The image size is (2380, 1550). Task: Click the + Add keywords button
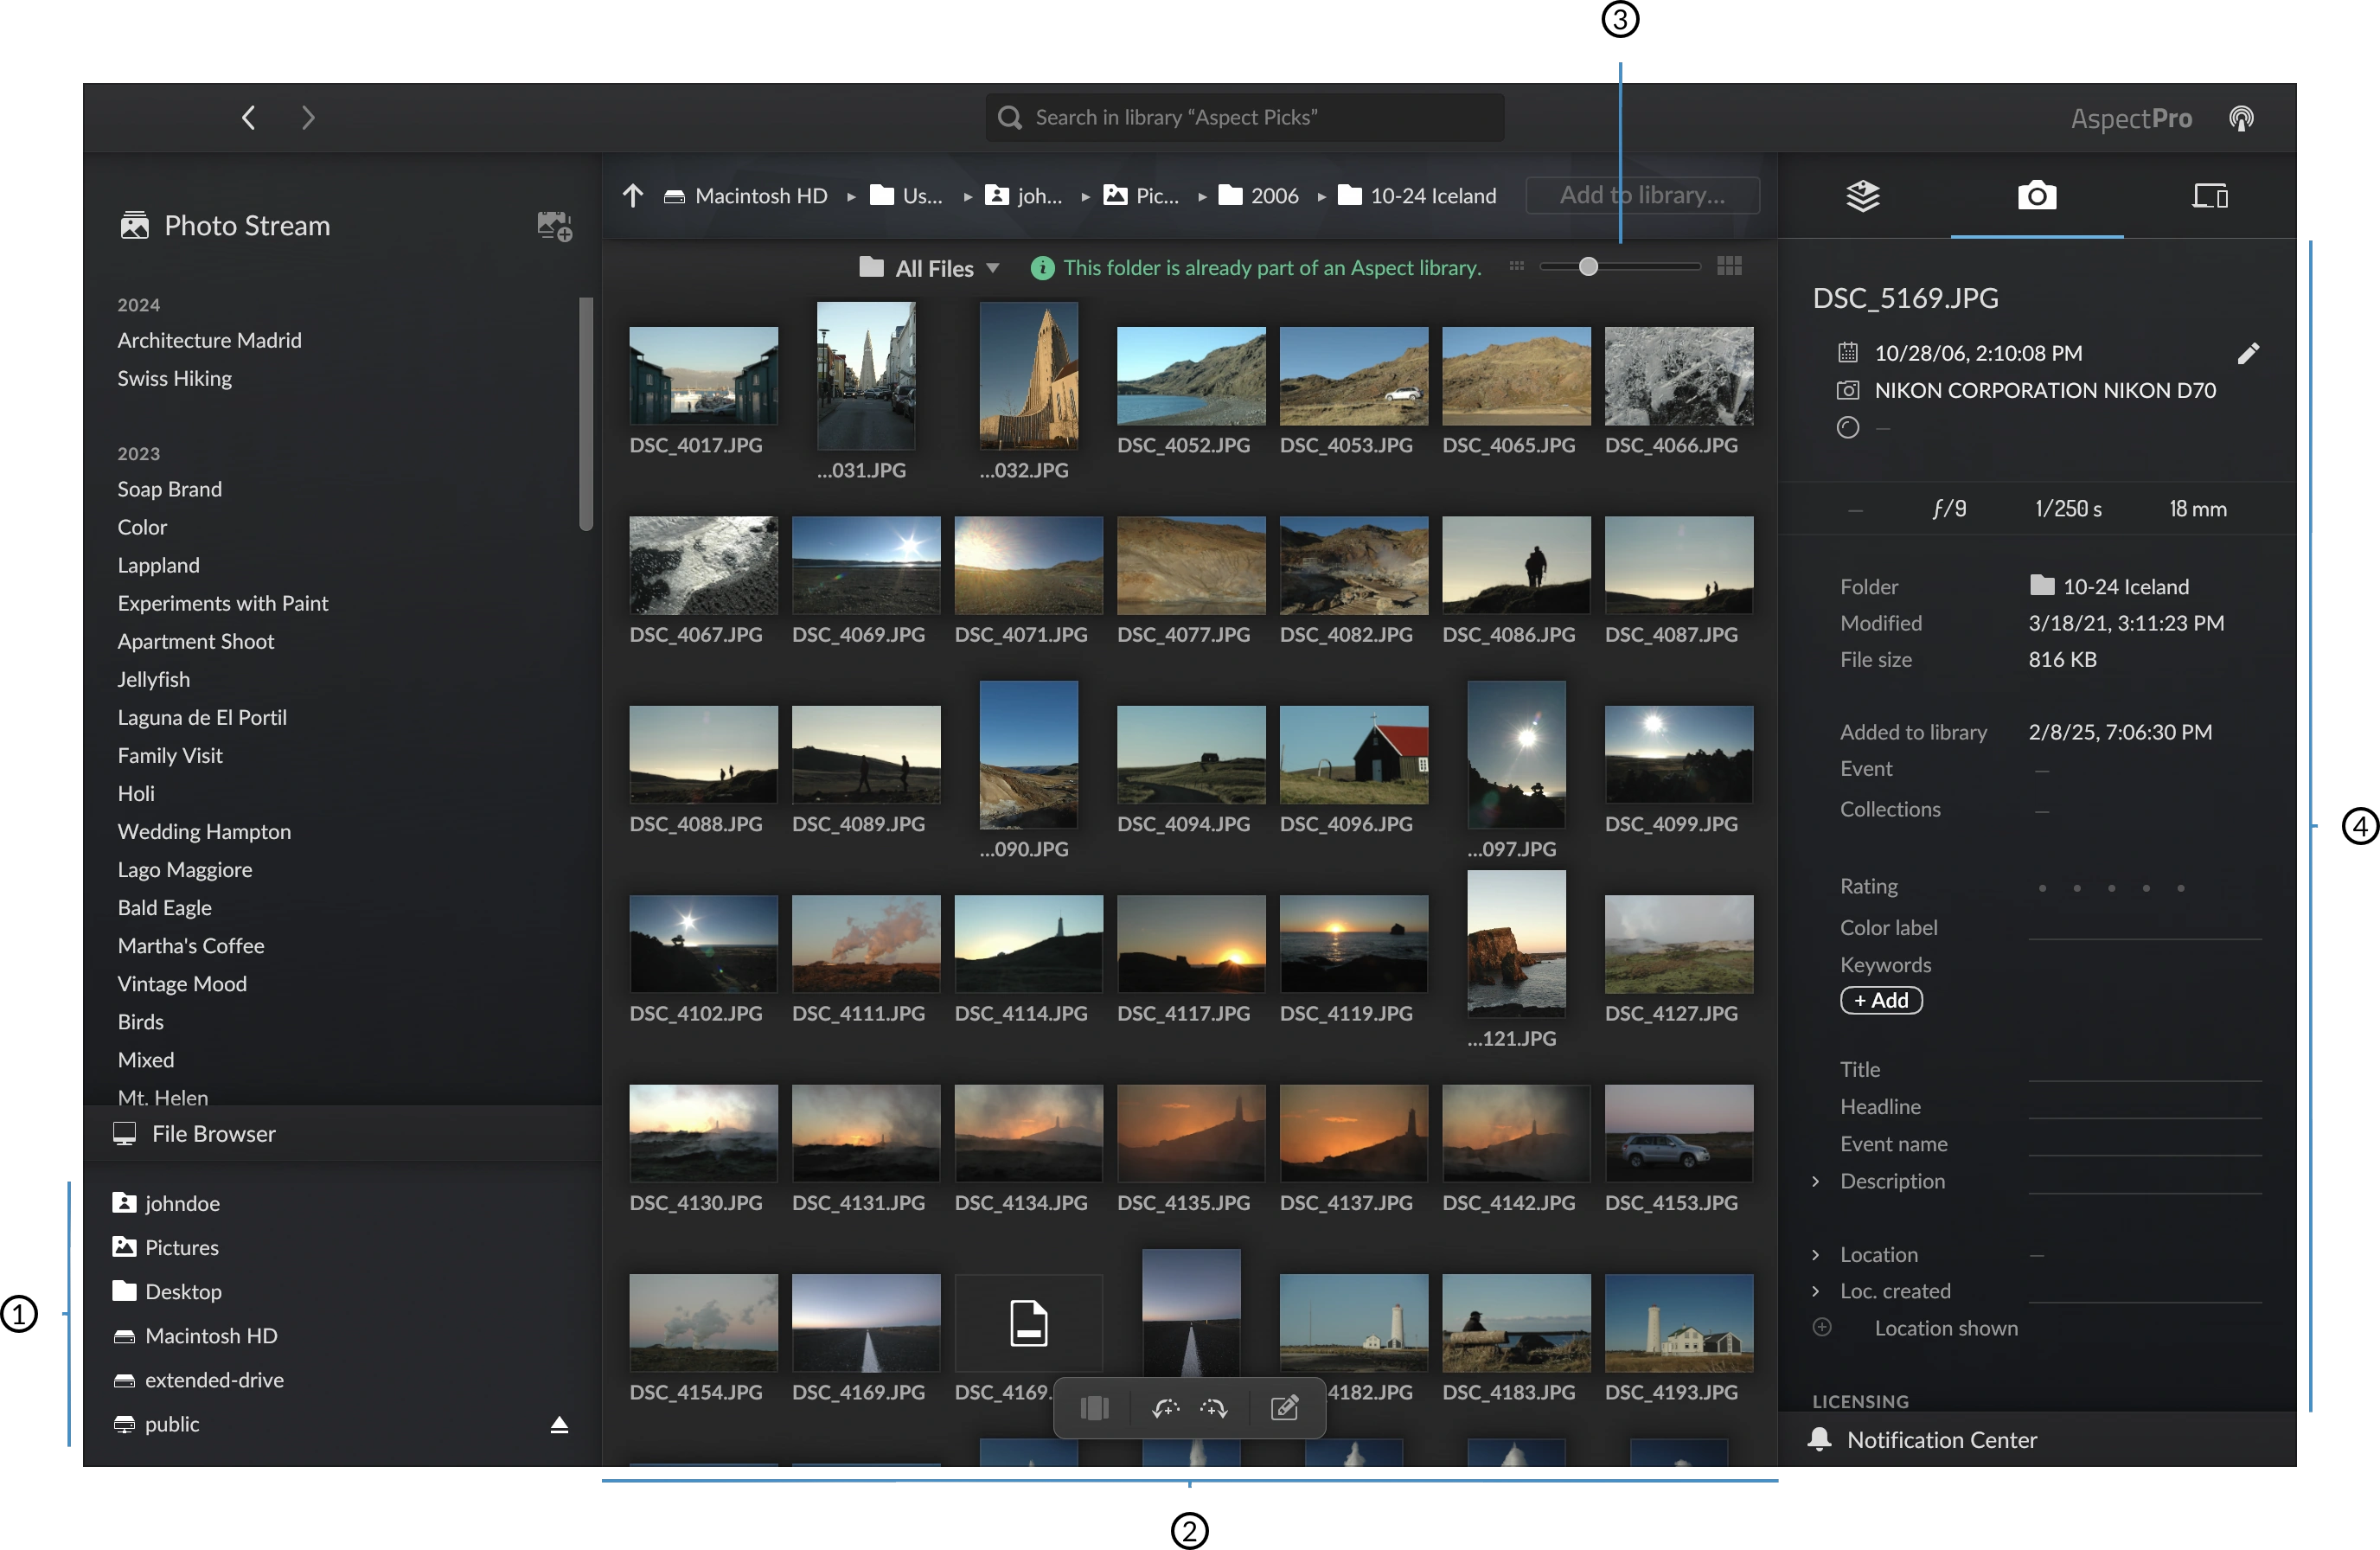[x=1881, y=1000]
